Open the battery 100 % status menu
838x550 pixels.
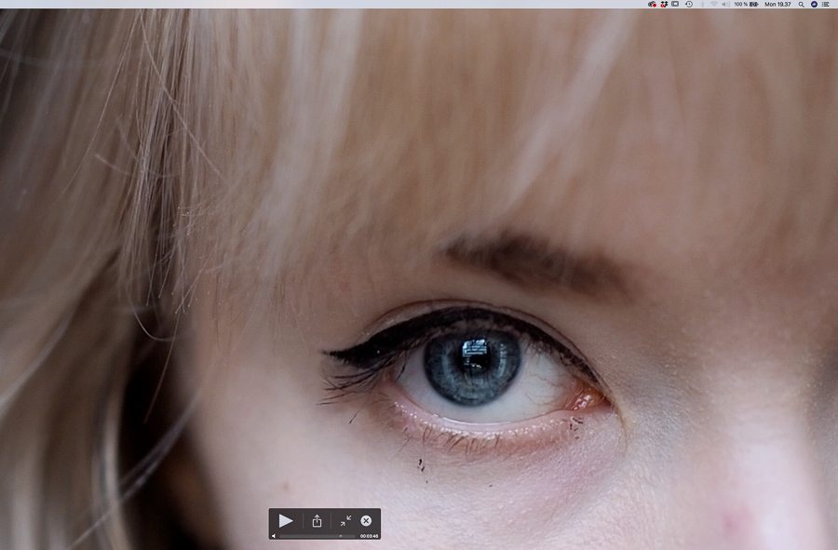[x=746, y=5]
